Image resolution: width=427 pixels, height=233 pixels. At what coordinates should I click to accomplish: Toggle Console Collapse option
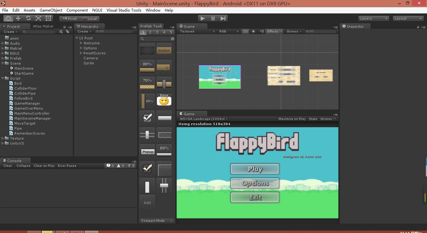tap(23, 166)
